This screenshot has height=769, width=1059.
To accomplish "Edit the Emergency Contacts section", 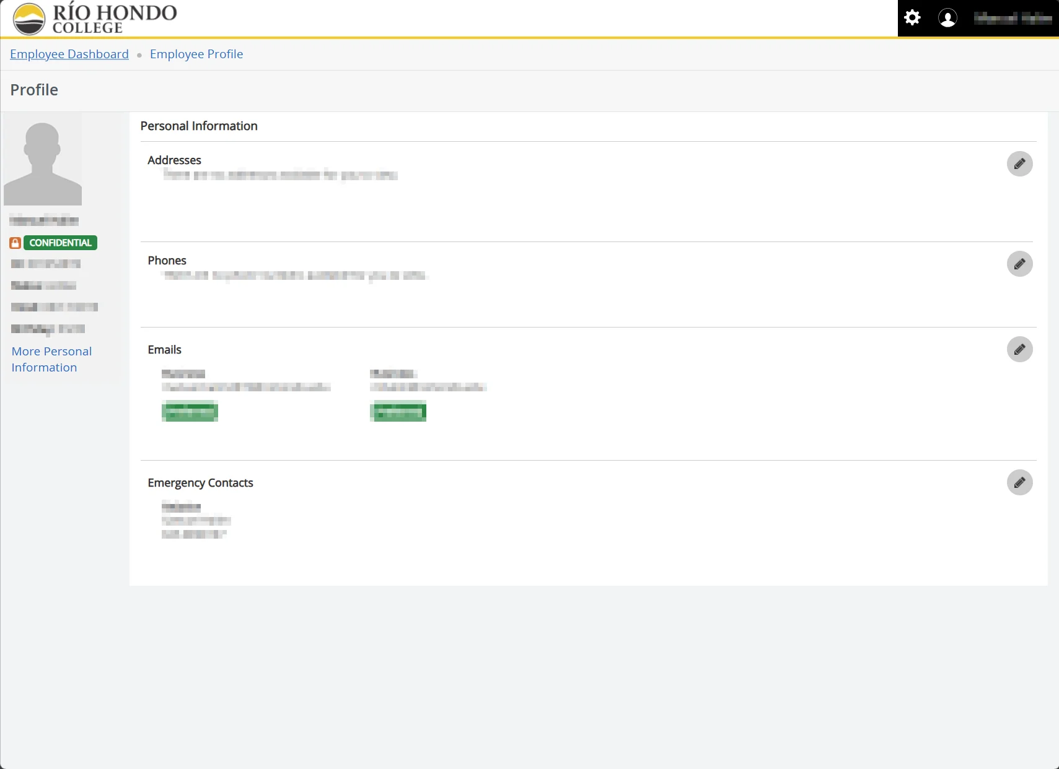I will pos(1019,482).
